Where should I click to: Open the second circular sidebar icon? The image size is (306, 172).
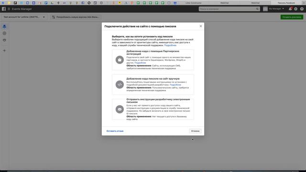point(4,33)
